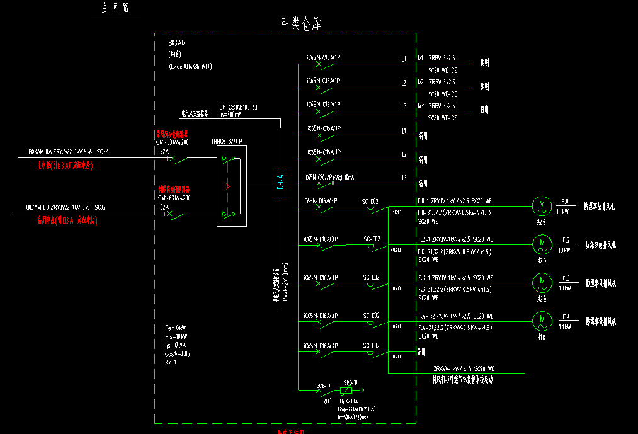Select the motor symbol on circuit FJ2
The width and height of the screenshot is (638, 434).
click(x=542, y=244)
